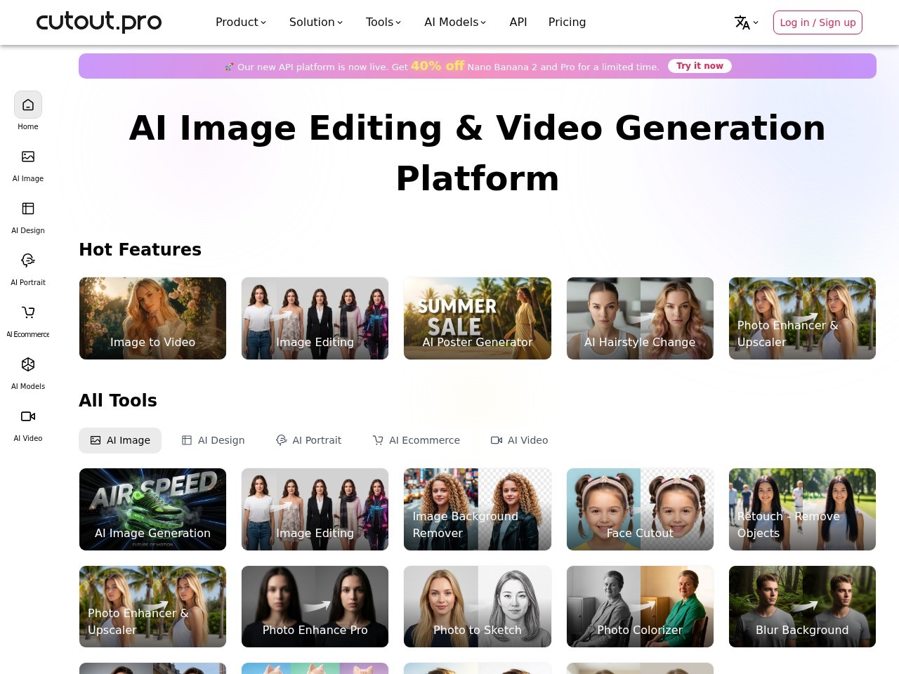This screenshot has height=674, width=899.
Task: Expand the Product menu dropdown
Action: click(x=241, y=22)
